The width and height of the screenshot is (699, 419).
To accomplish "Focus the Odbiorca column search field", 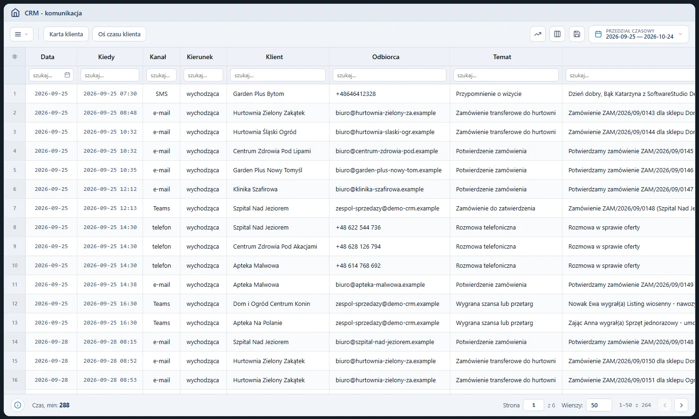I will click(x=390, y=75).
